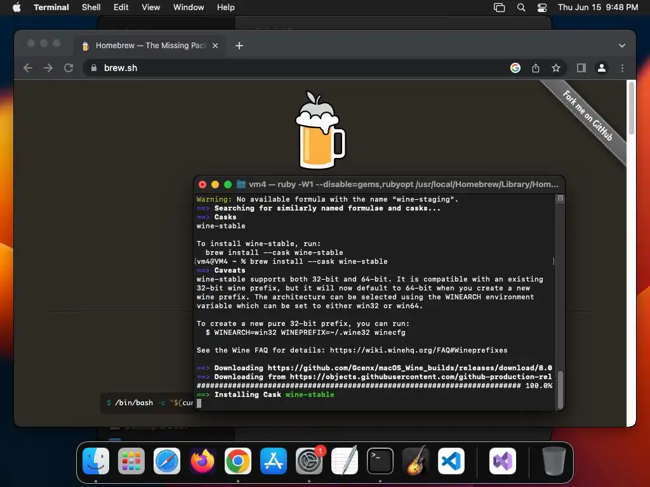Reload the brew.sh page
The image size is (650, 487).
(69, 68)
